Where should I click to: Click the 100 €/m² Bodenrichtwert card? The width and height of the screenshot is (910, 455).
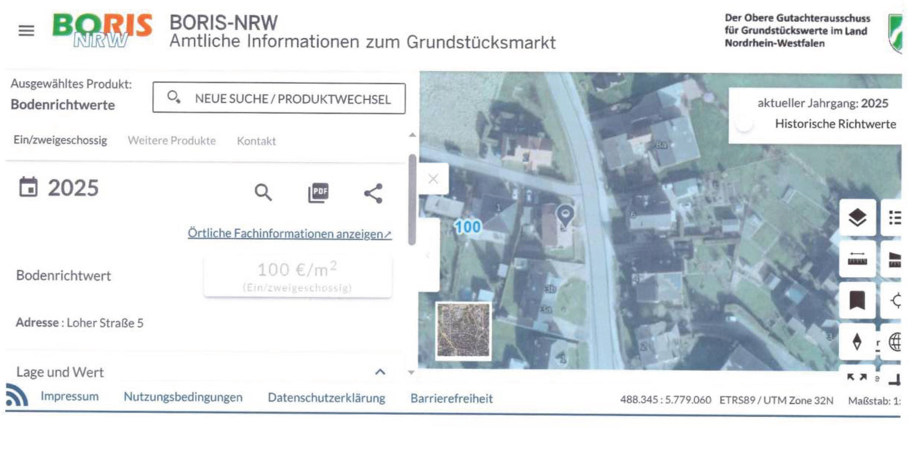point(298,277)
